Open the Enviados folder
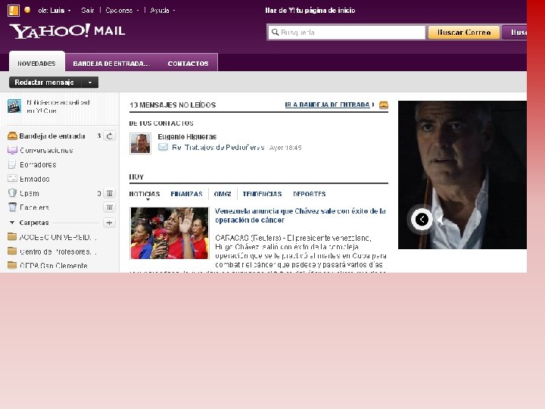 click(34, 179)
